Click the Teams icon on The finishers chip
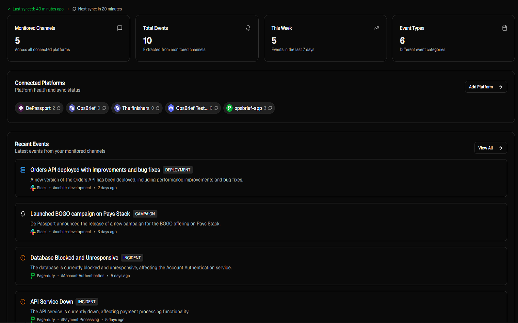518x323 pixels. pyautogui.click(x=118, y=108)
